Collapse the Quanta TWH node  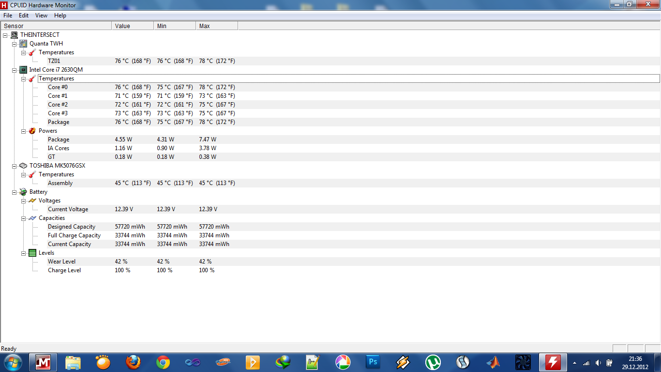14,44
